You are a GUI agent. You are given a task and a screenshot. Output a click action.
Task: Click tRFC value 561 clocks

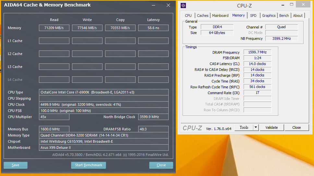pyautogui.click(x=257, y=87)
